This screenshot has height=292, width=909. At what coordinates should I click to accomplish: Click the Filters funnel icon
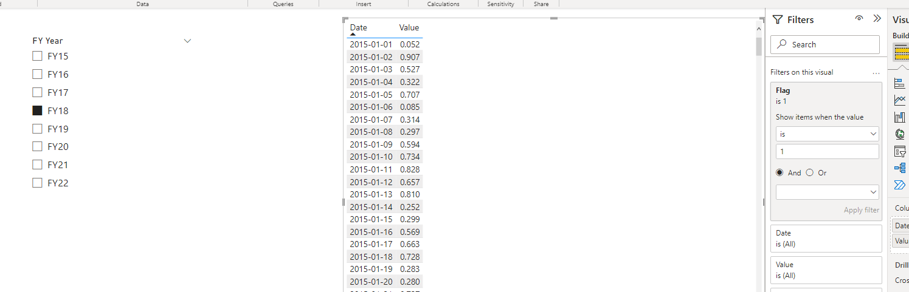(777, 20)
